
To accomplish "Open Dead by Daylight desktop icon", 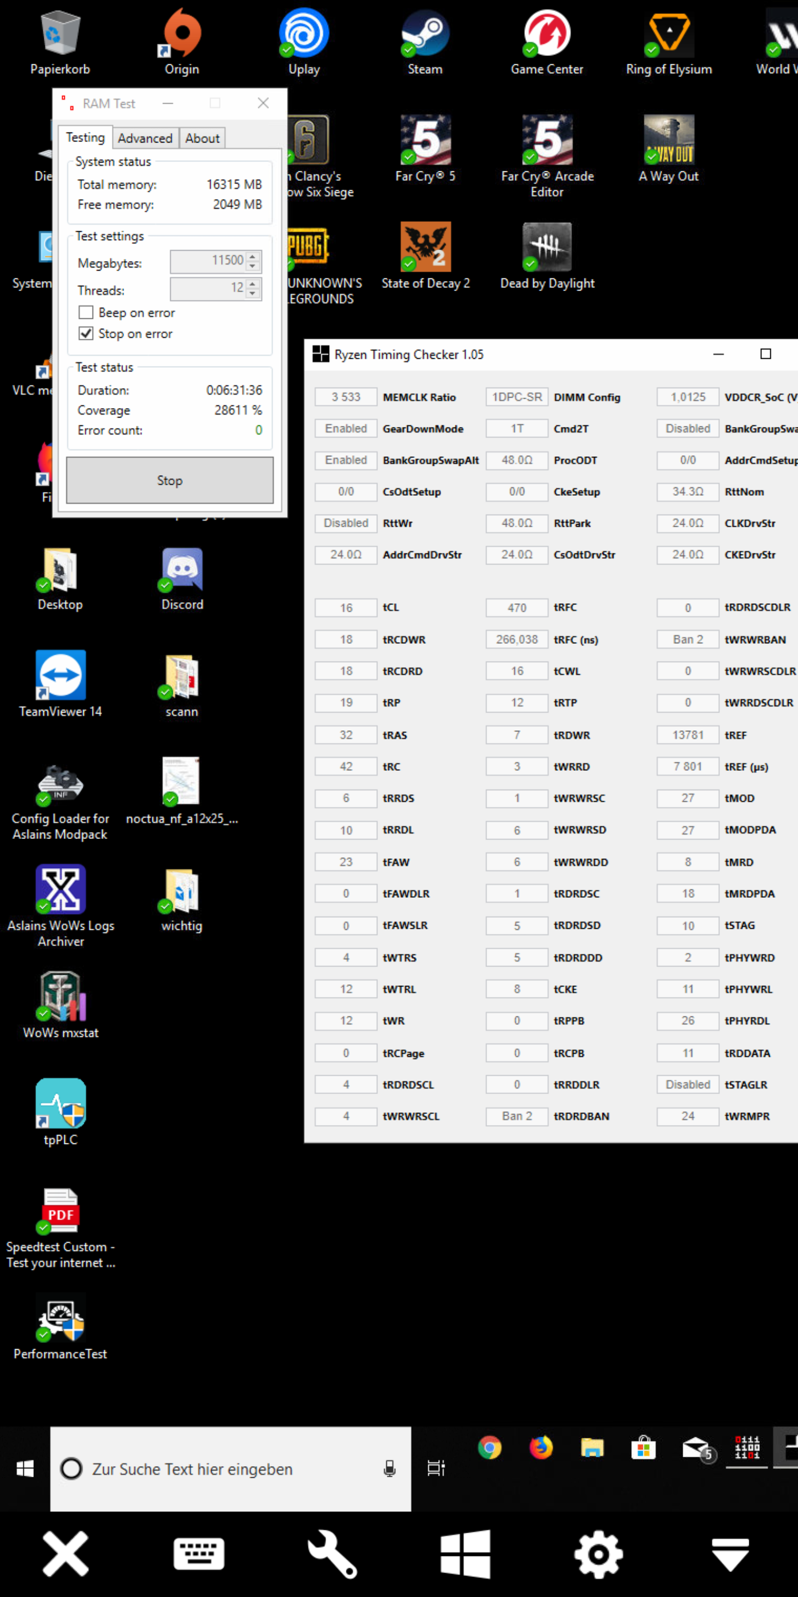I will click(547, 257).
